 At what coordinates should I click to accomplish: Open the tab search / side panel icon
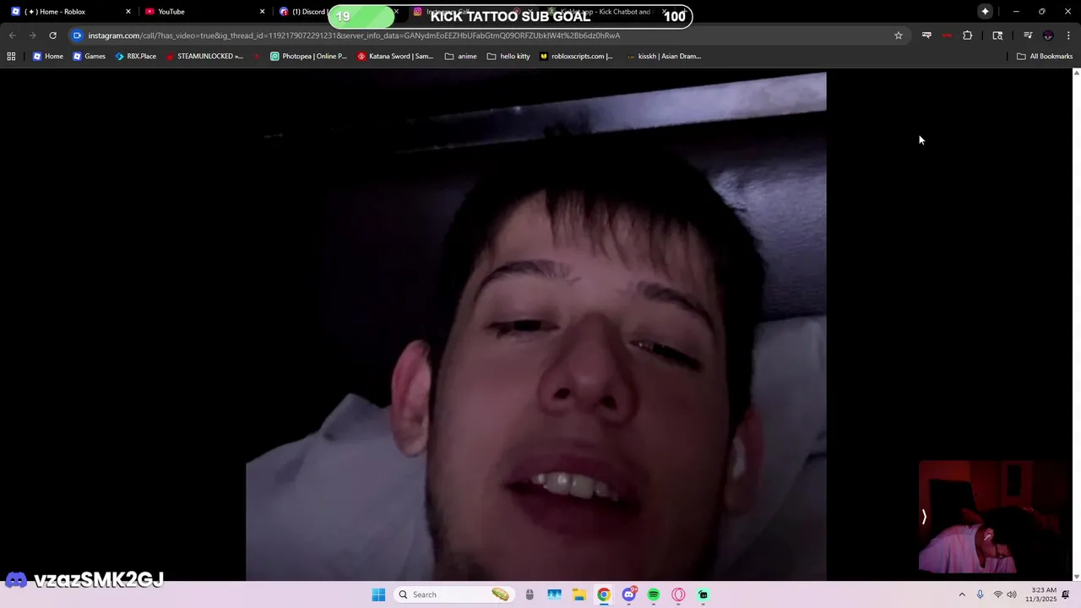[997, 35]
